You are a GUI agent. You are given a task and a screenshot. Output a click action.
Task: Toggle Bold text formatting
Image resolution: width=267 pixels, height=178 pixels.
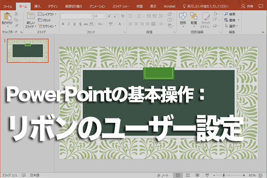[63, 24]
